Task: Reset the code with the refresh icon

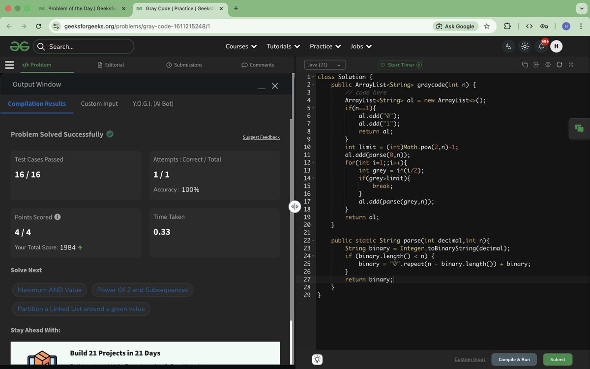Action: [x=559, y=65]
